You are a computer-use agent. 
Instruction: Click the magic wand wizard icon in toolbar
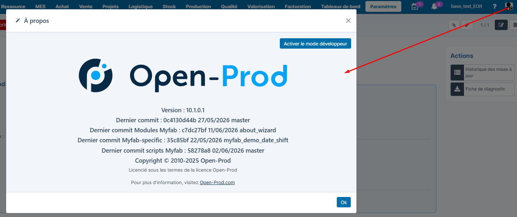click(x=467, y=25)
